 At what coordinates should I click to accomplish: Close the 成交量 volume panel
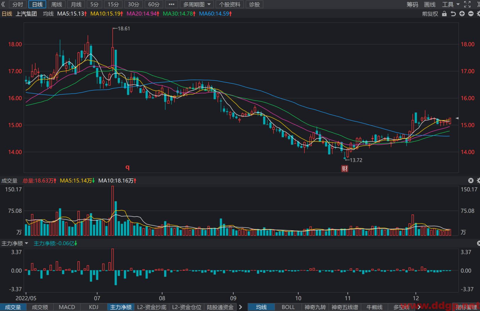471,181
